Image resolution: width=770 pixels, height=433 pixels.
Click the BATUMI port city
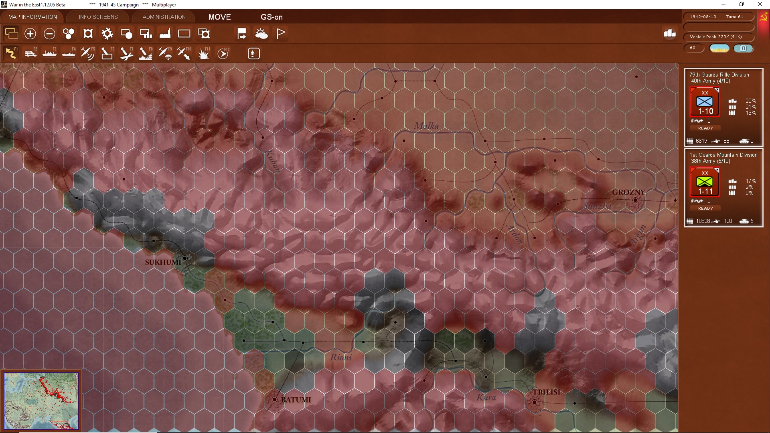click(x=274, y=399)
